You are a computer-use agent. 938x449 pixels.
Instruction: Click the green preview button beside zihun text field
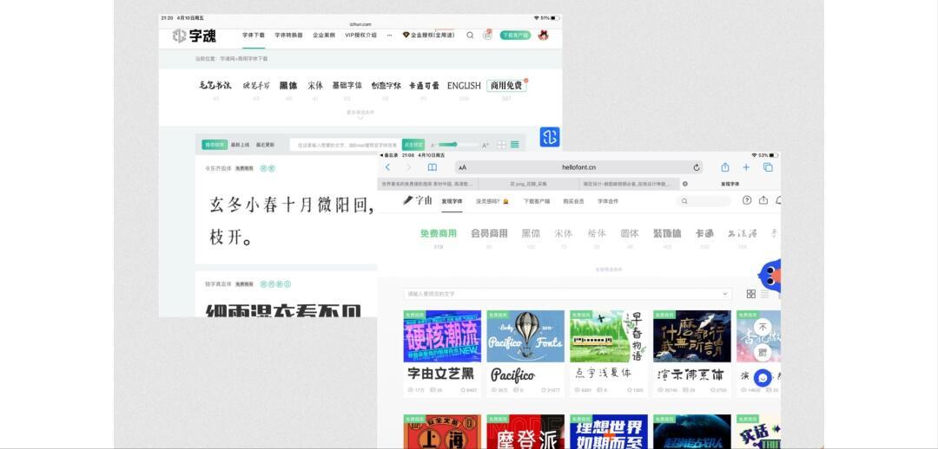click(x=413, y=145)
